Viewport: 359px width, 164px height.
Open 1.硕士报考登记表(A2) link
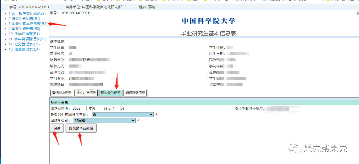(x=26, y=14)
